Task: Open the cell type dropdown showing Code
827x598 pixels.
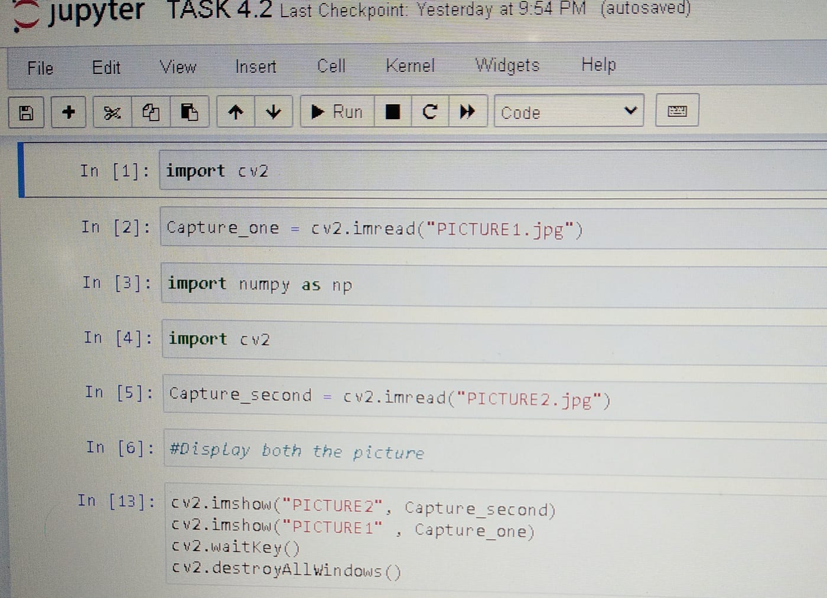Action: 568,112
